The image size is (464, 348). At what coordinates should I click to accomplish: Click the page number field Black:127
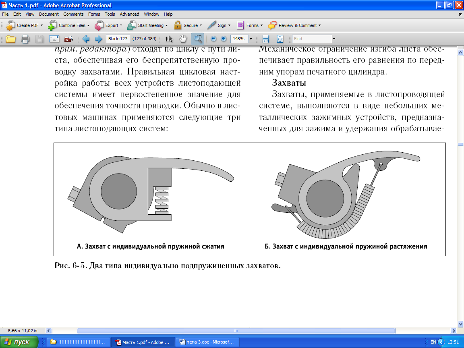click(118, 39)
